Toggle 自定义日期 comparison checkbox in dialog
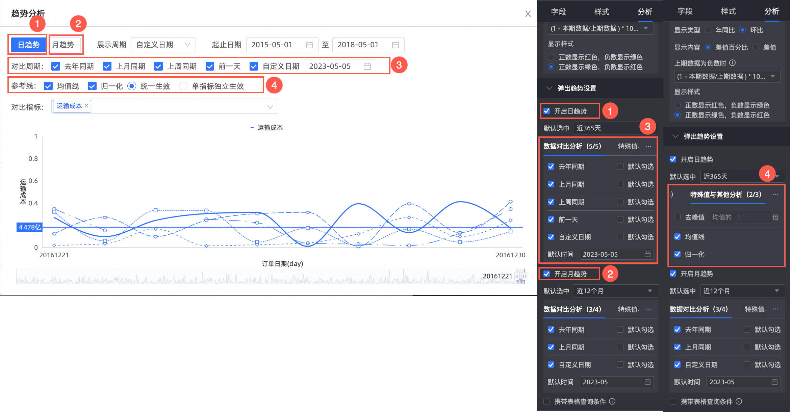791x412 pixels. tap(254, 66)
